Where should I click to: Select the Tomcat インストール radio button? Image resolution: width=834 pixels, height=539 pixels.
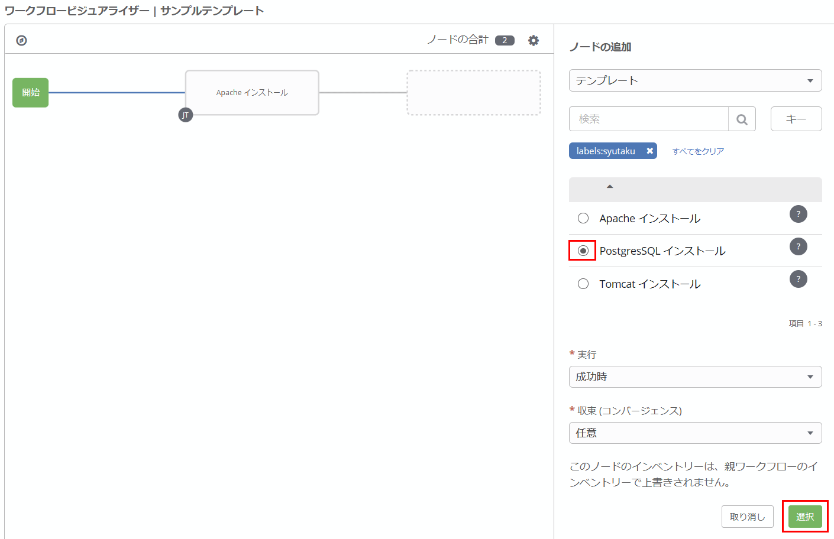pos(583,284)
